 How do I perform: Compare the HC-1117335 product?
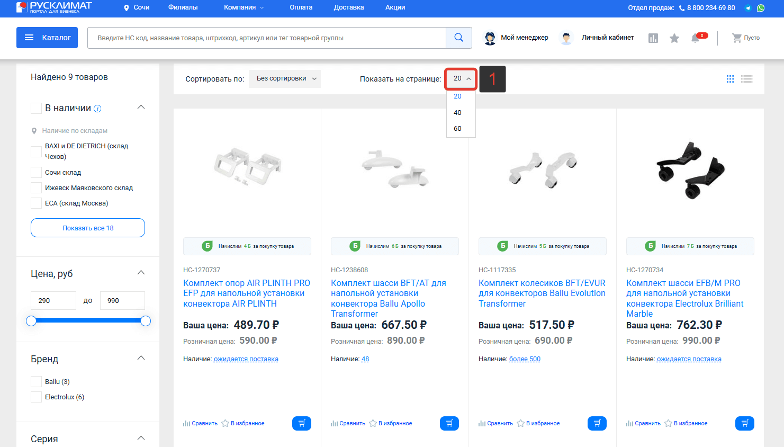[x=495, y=423]
